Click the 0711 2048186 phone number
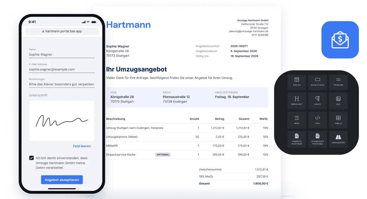Viewport: 367px width, 199px height. point(260,35)
